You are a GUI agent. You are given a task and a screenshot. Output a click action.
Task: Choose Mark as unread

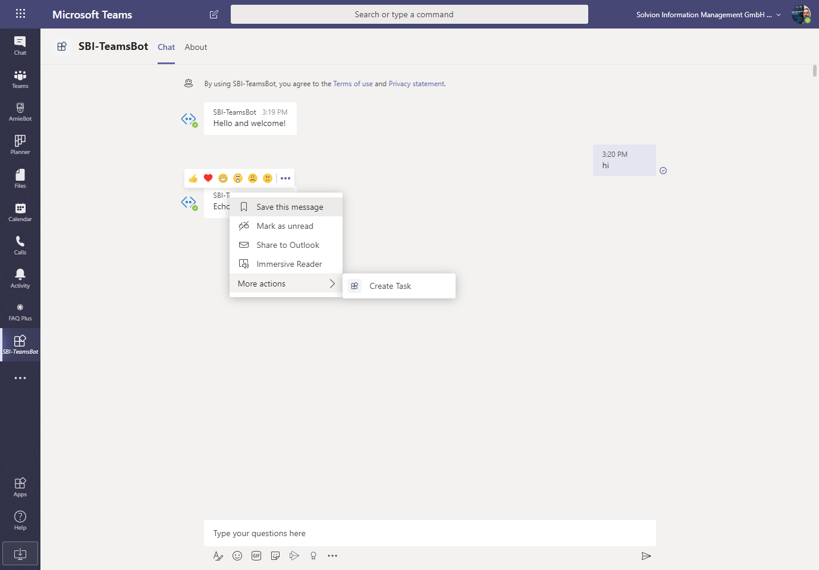[x=286, y=226]
